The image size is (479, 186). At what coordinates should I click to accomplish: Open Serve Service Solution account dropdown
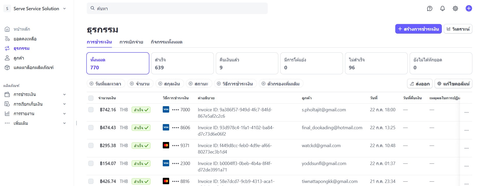36,9
